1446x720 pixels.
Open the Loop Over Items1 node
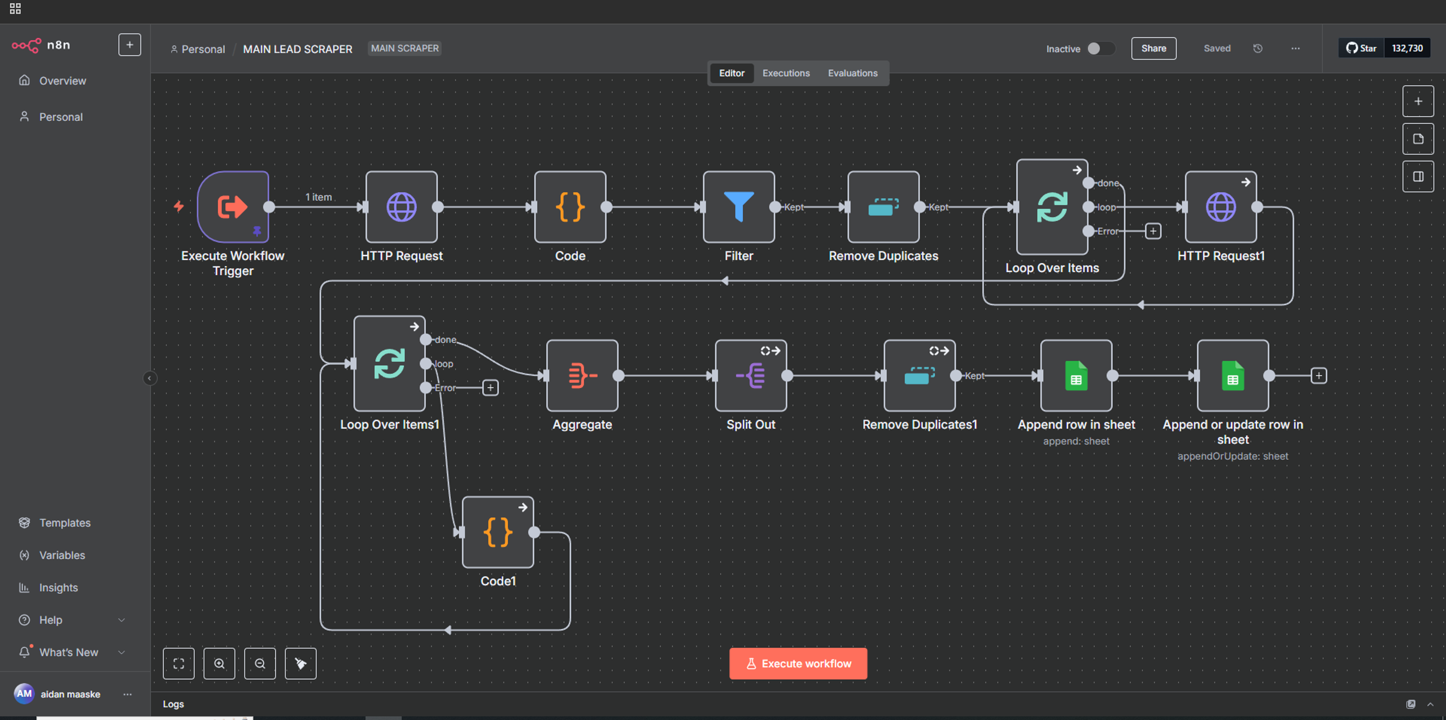click(x=389, y=363)
